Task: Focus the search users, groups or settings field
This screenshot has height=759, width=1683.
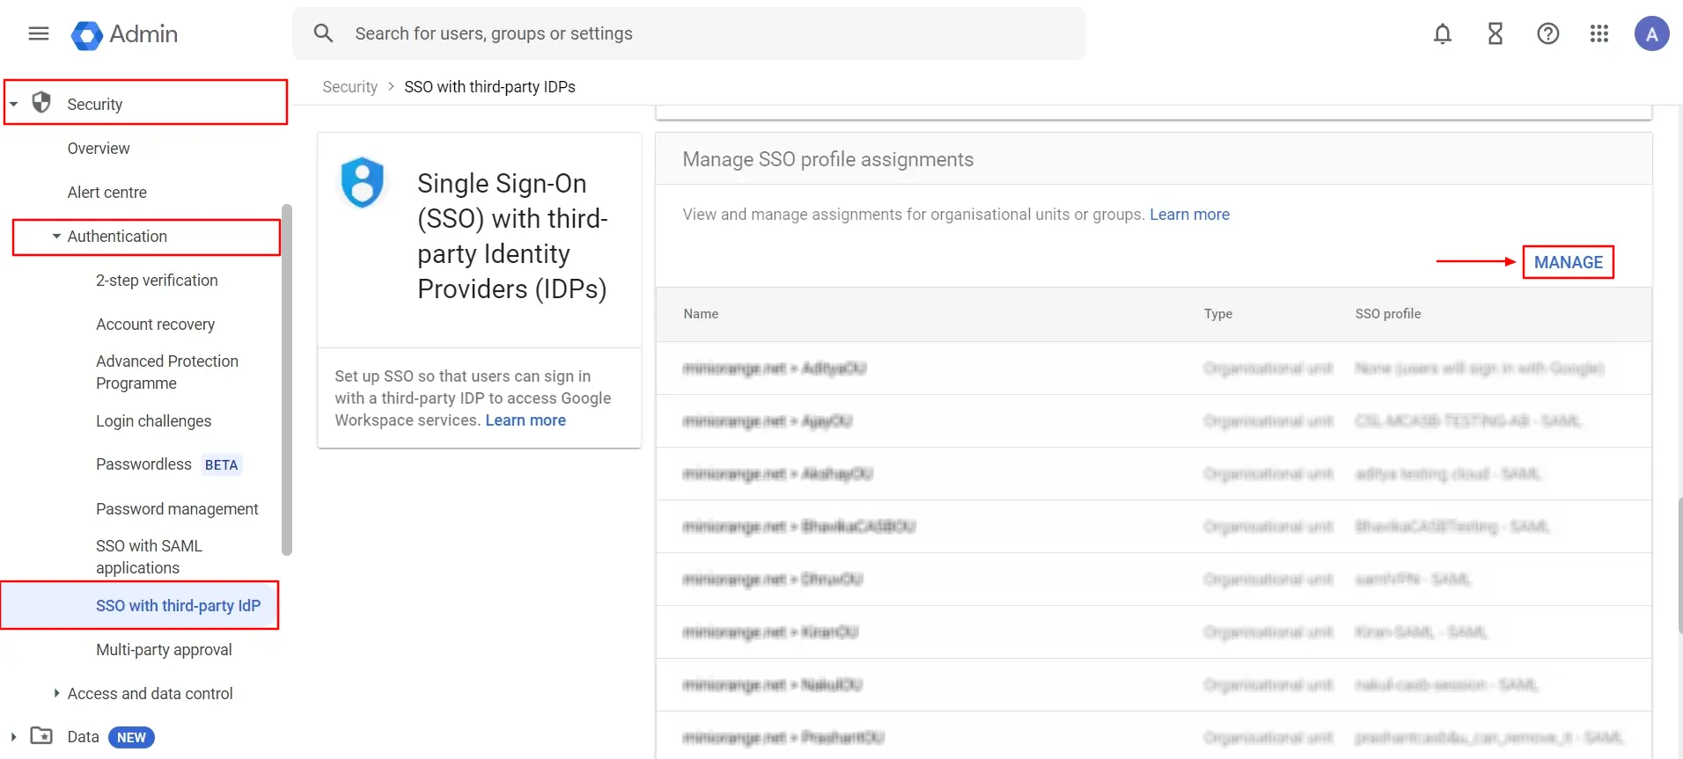Action: [689, 33]
